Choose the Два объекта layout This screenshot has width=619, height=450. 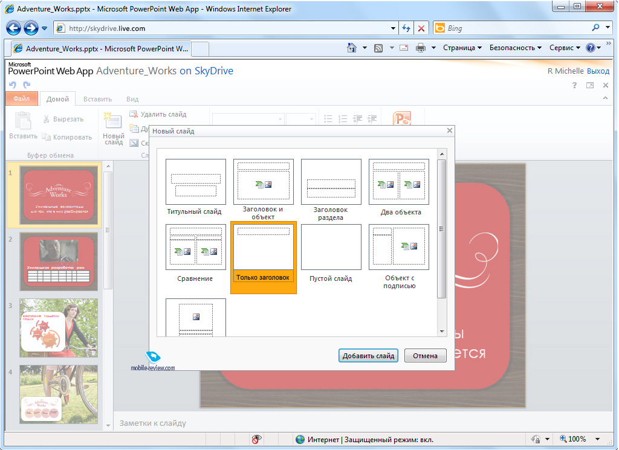tap(399, 187)
